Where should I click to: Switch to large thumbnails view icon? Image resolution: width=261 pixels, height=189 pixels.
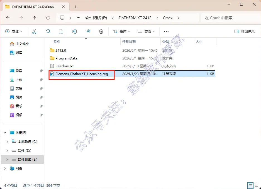pyautogui.click(x=257, y=185)
